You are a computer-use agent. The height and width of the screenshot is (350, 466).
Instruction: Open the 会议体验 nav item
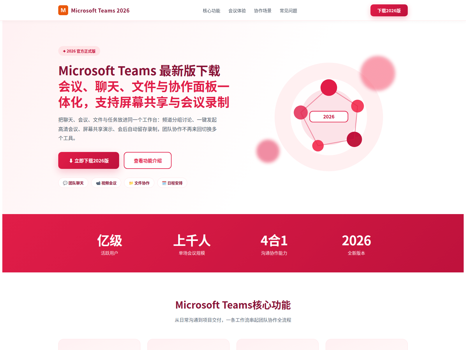(x=237, y=11)
